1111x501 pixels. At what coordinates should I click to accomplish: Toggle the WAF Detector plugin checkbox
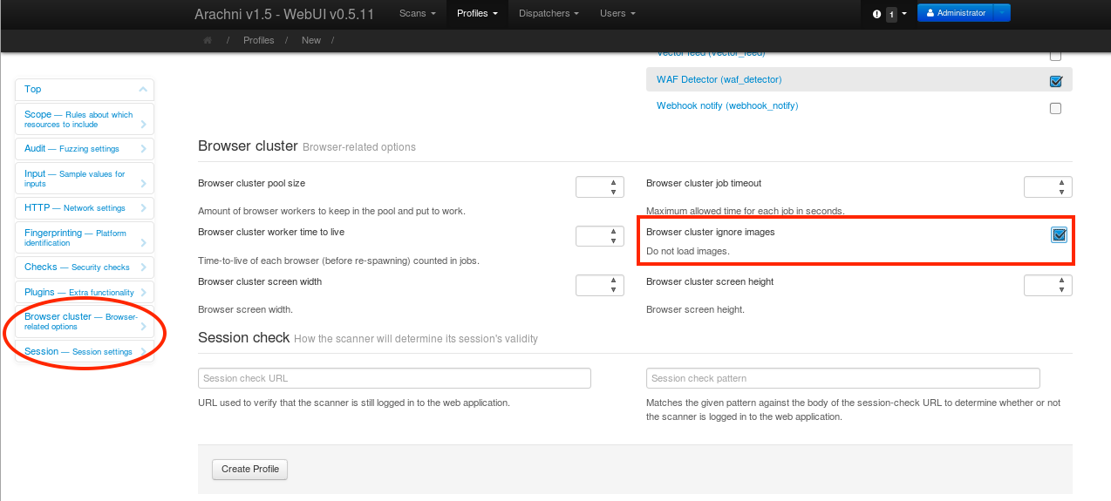click(1055, 81)
